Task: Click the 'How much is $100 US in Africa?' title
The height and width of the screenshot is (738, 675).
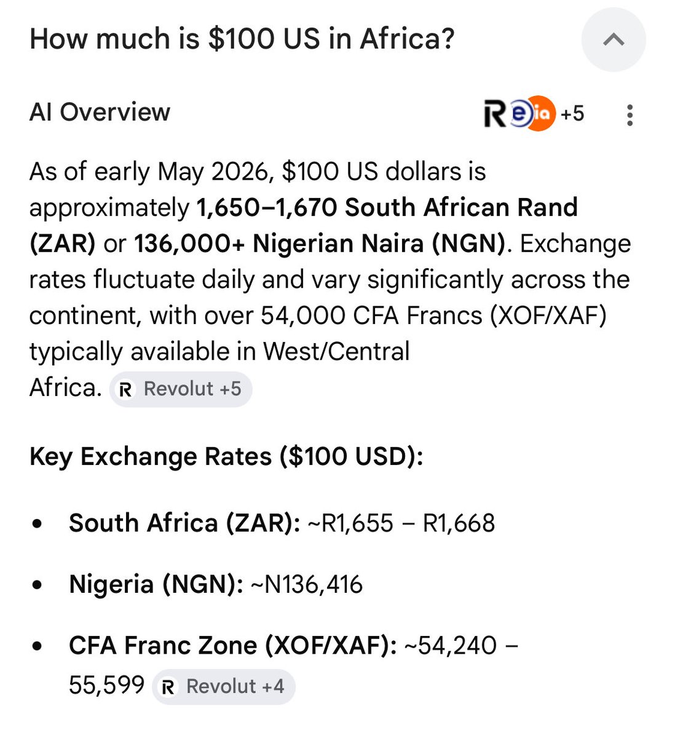Action: [242, 39]
